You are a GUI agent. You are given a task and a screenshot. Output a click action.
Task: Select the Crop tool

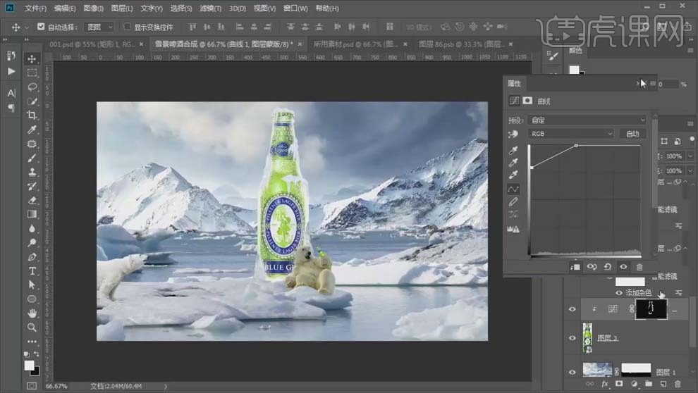(x=32, y=116)
